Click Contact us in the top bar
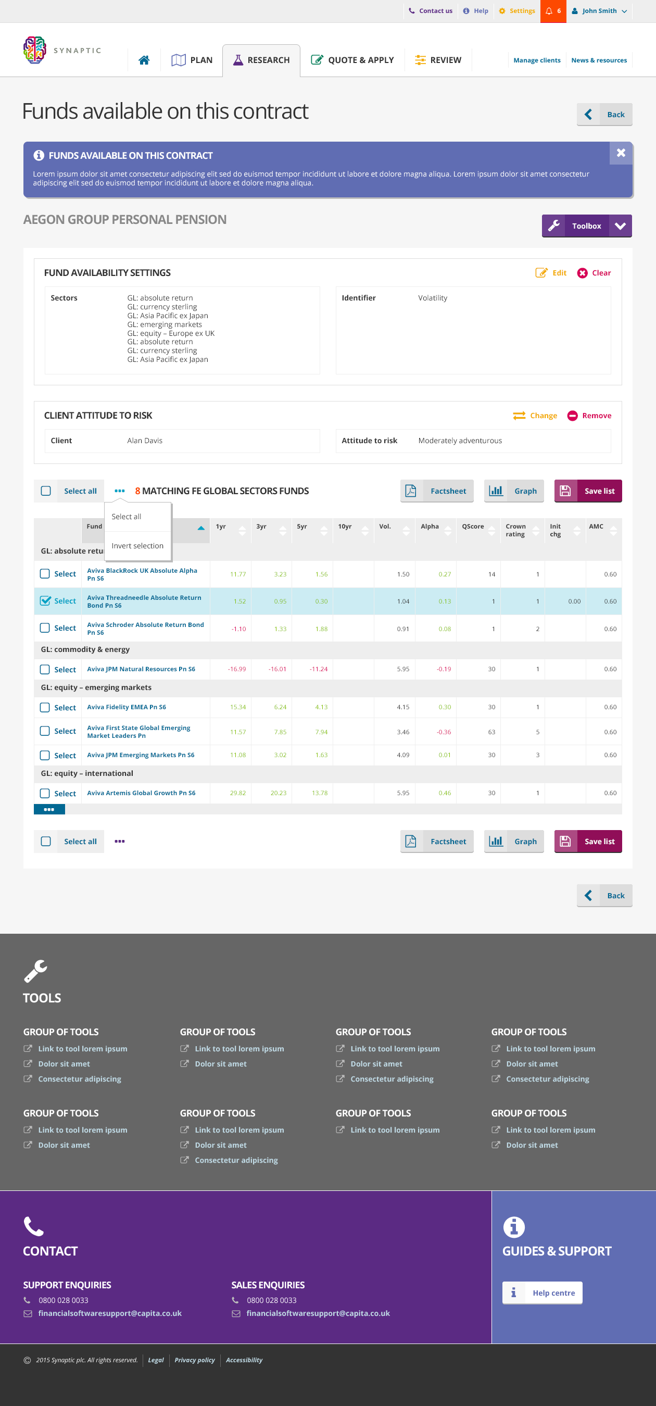The width and height of the screenshot is (656, 1406). [x=431, y=11]
